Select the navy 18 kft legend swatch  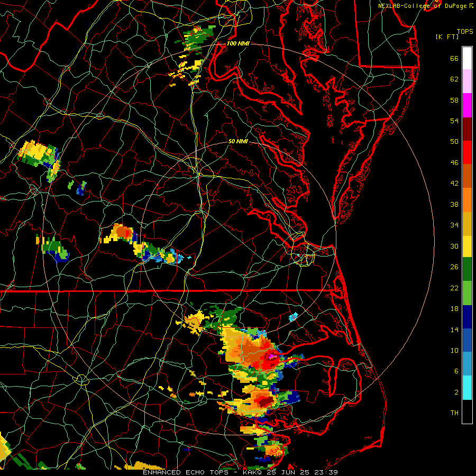click(x=467, y=317)
